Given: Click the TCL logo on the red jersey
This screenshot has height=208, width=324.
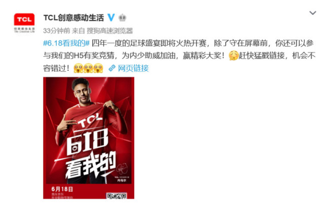Looking at the screenshot, I should pos(90,121).
